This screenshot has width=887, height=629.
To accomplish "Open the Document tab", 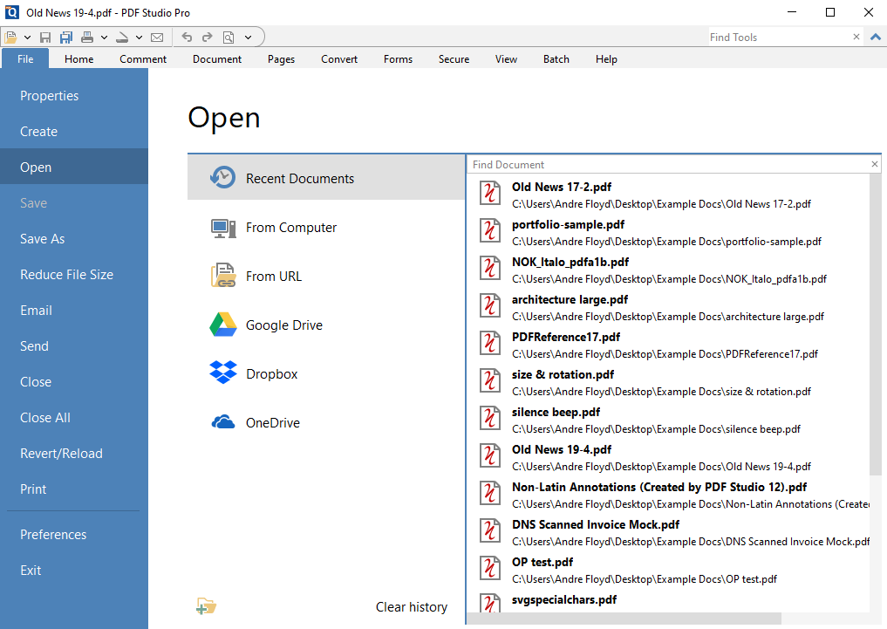I will 217,58.
